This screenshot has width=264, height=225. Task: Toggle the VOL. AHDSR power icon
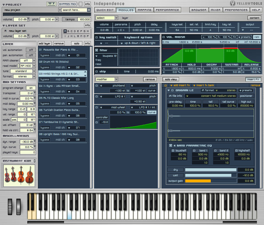pos(163,37)
